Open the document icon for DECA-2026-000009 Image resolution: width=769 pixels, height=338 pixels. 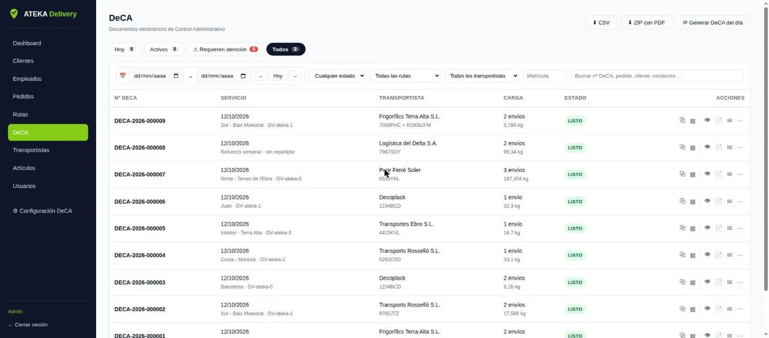718,121
